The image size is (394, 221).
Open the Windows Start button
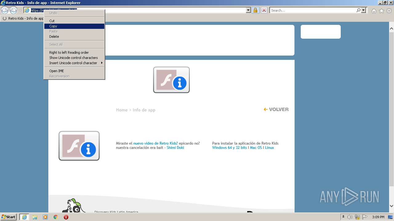[x=9, y=217]
